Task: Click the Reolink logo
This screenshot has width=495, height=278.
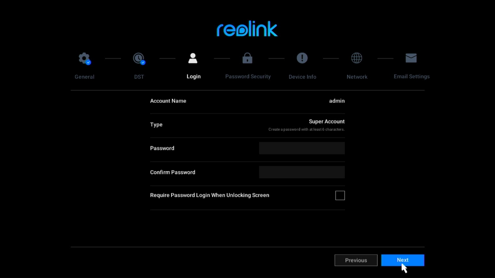Action: tap(247, 29)
